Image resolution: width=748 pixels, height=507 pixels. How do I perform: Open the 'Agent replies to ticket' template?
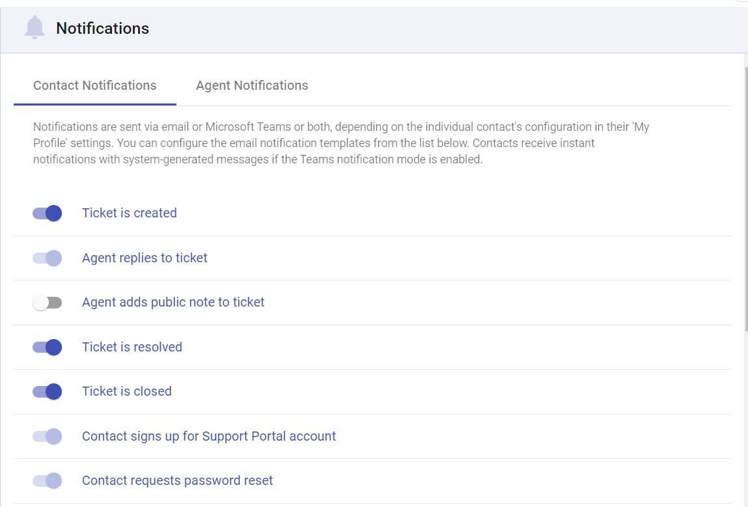(145, 258)
